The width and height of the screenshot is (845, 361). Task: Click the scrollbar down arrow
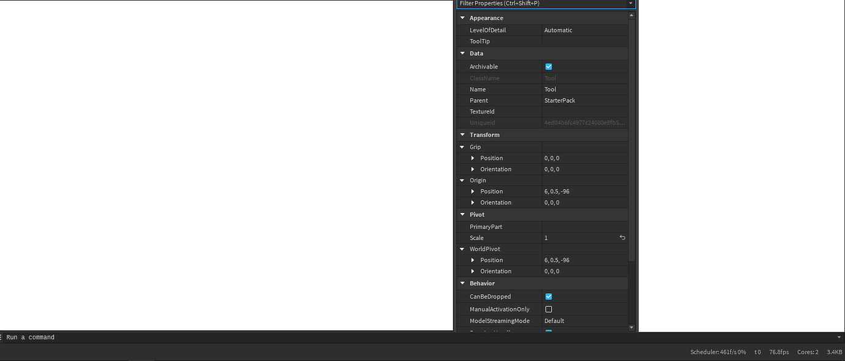(632, 327)
